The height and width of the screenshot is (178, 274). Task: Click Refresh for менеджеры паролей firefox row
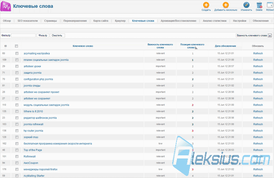pyautogui.click(x=258, y=169)
